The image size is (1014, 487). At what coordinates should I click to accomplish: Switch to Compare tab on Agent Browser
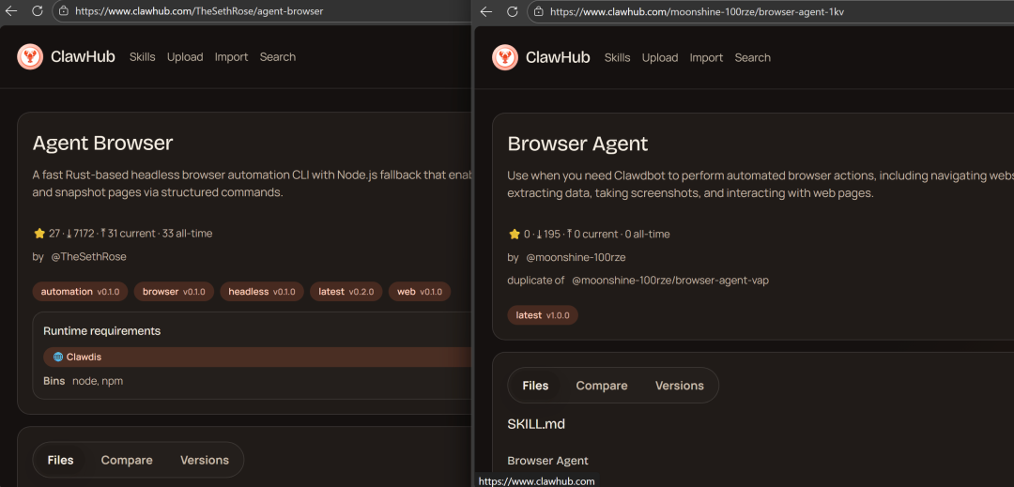(127, 460)
